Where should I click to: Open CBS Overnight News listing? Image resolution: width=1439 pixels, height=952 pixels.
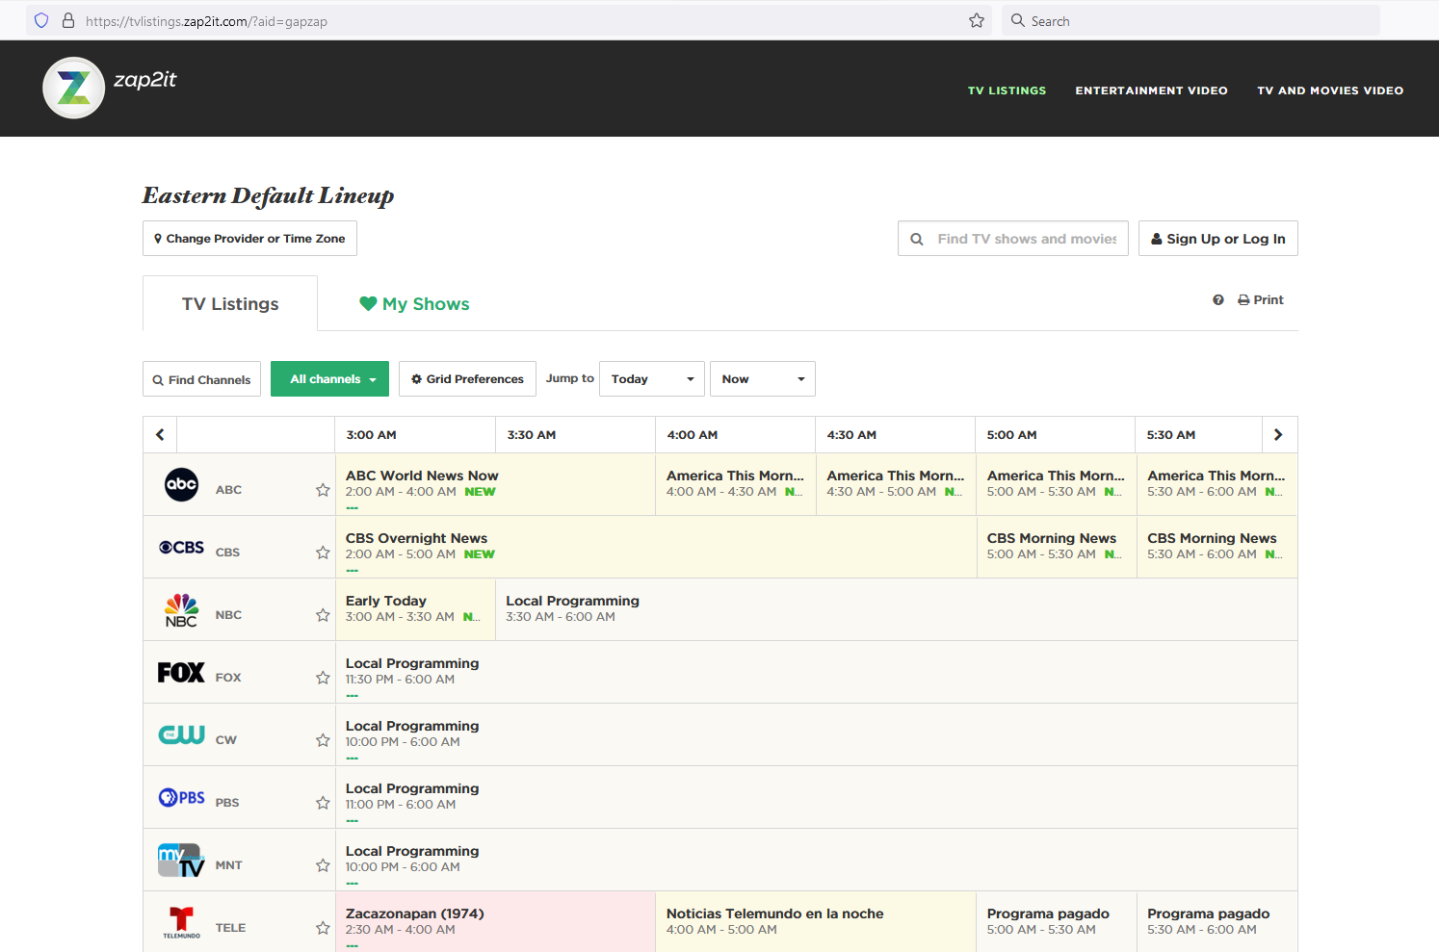(x=656, y=547)
